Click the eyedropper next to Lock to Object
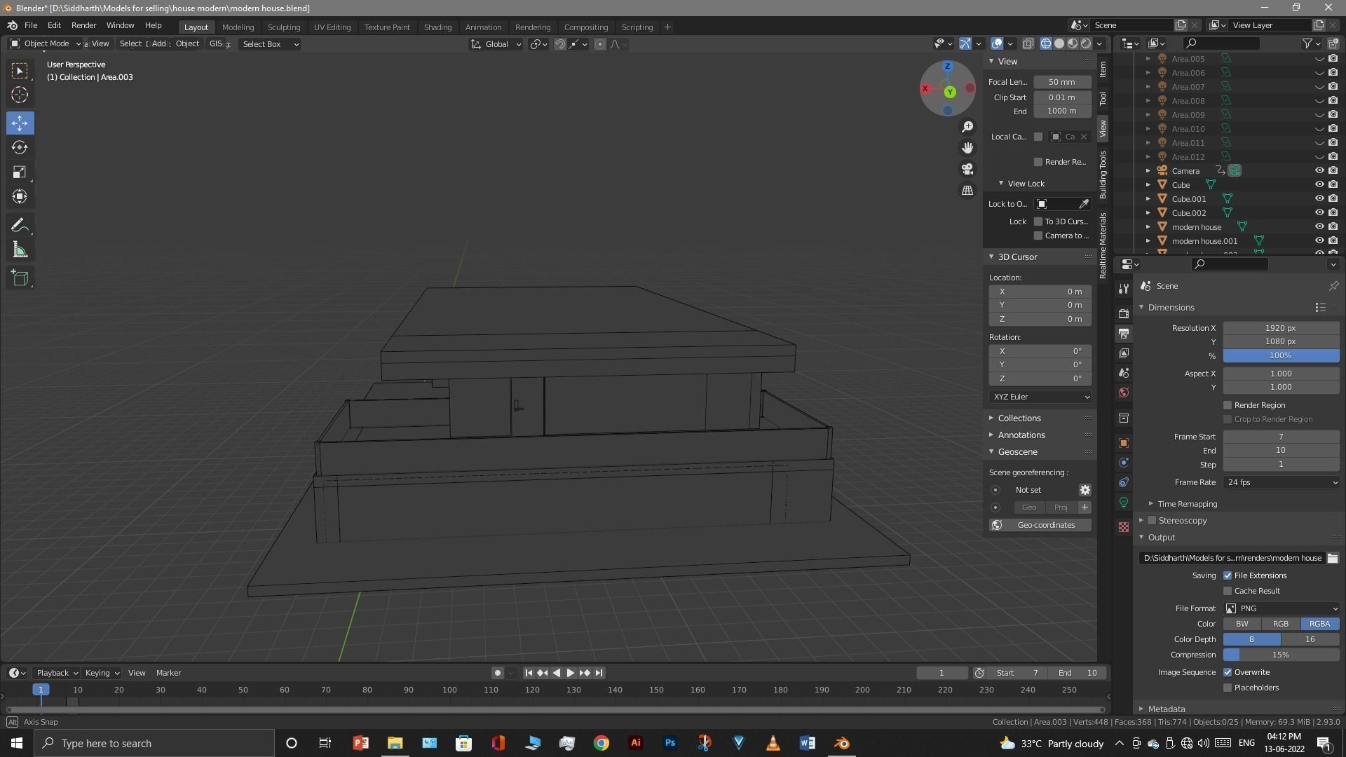The width and height of the screenshot is (1346, 757). click(1084, 204)
